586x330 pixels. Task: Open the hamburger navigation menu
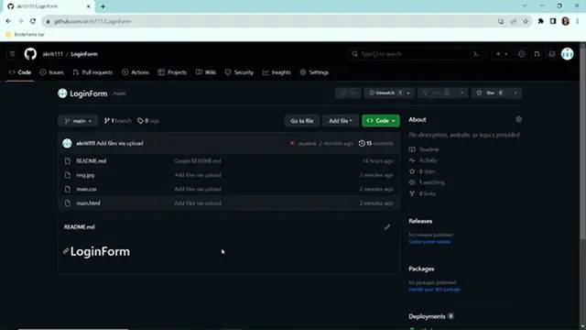click(x=12, y=54)
